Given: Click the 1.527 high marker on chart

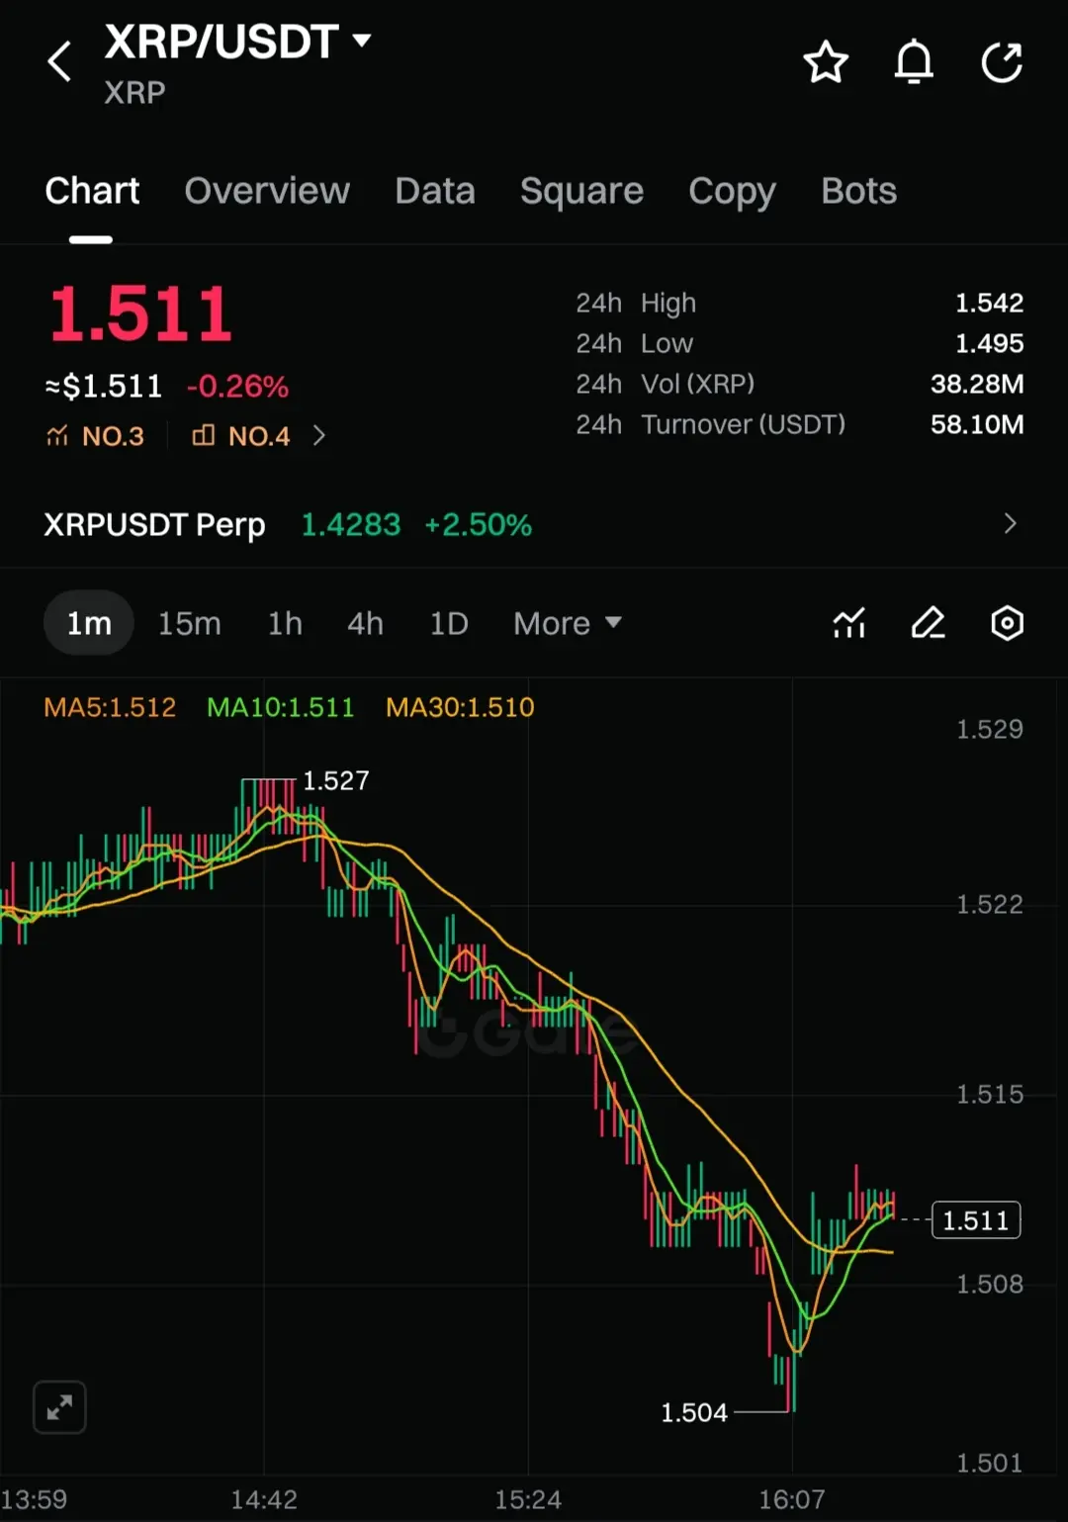Looking at the screenshot, I should click(336, 780).
